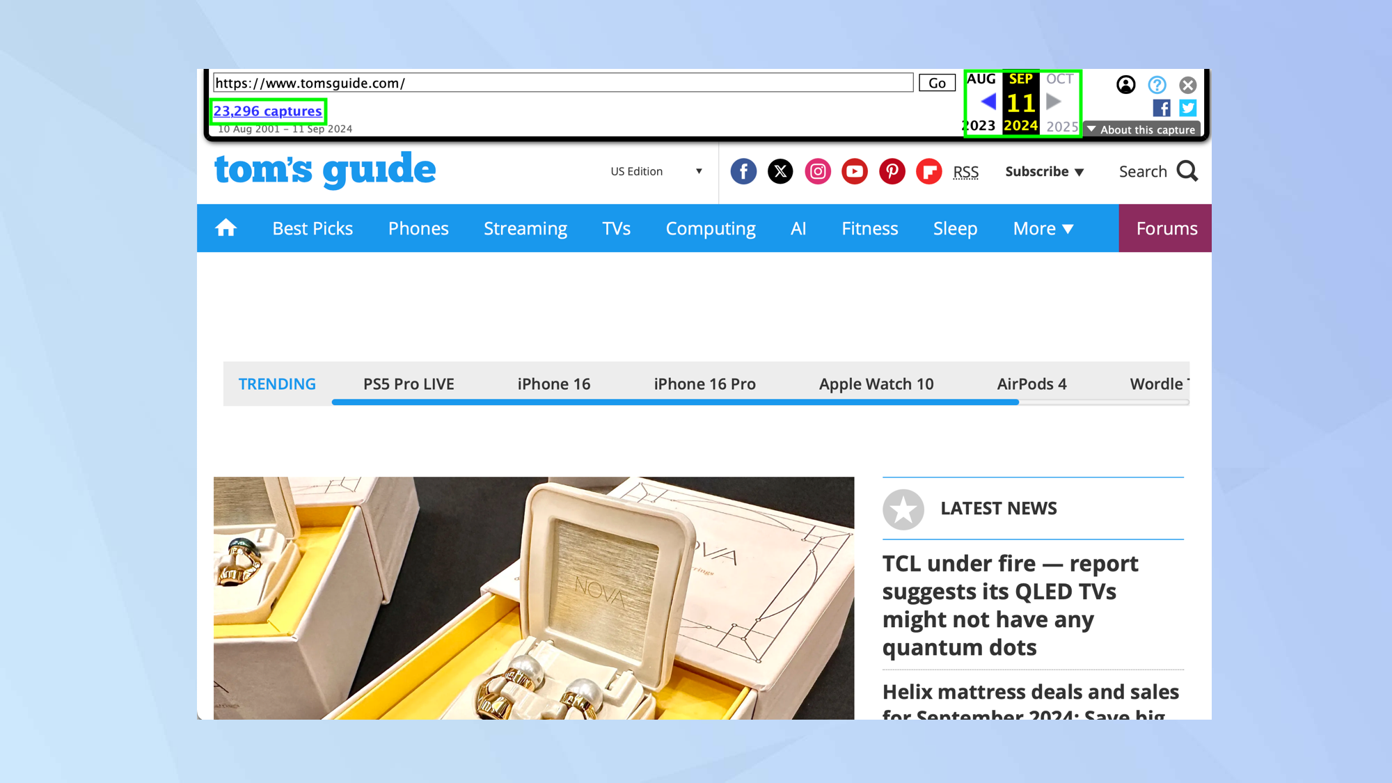
Task: Click the YouTube channel icon
Action: [855, 171]
